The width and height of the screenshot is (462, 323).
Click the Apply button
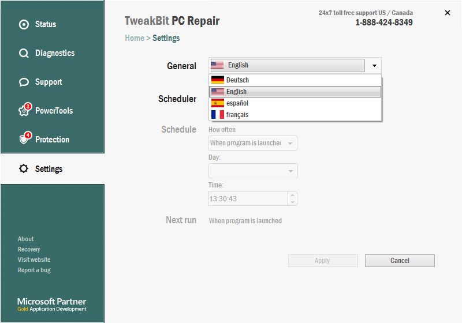point(323,261)
